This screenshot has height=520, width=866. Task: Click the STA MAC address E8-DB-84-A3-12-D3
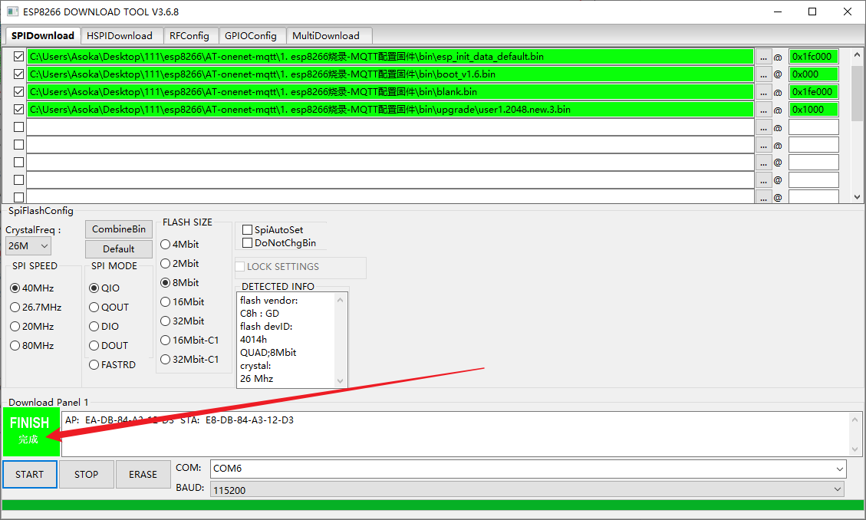pos(249,420)
